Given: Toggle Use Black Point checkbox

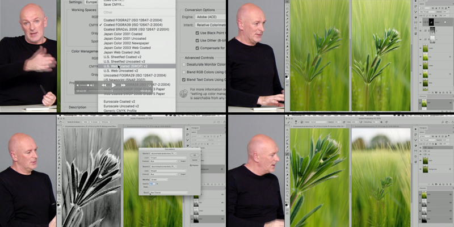Looking at the screenshot, I should pyautogui.click(x=197, y=33).
